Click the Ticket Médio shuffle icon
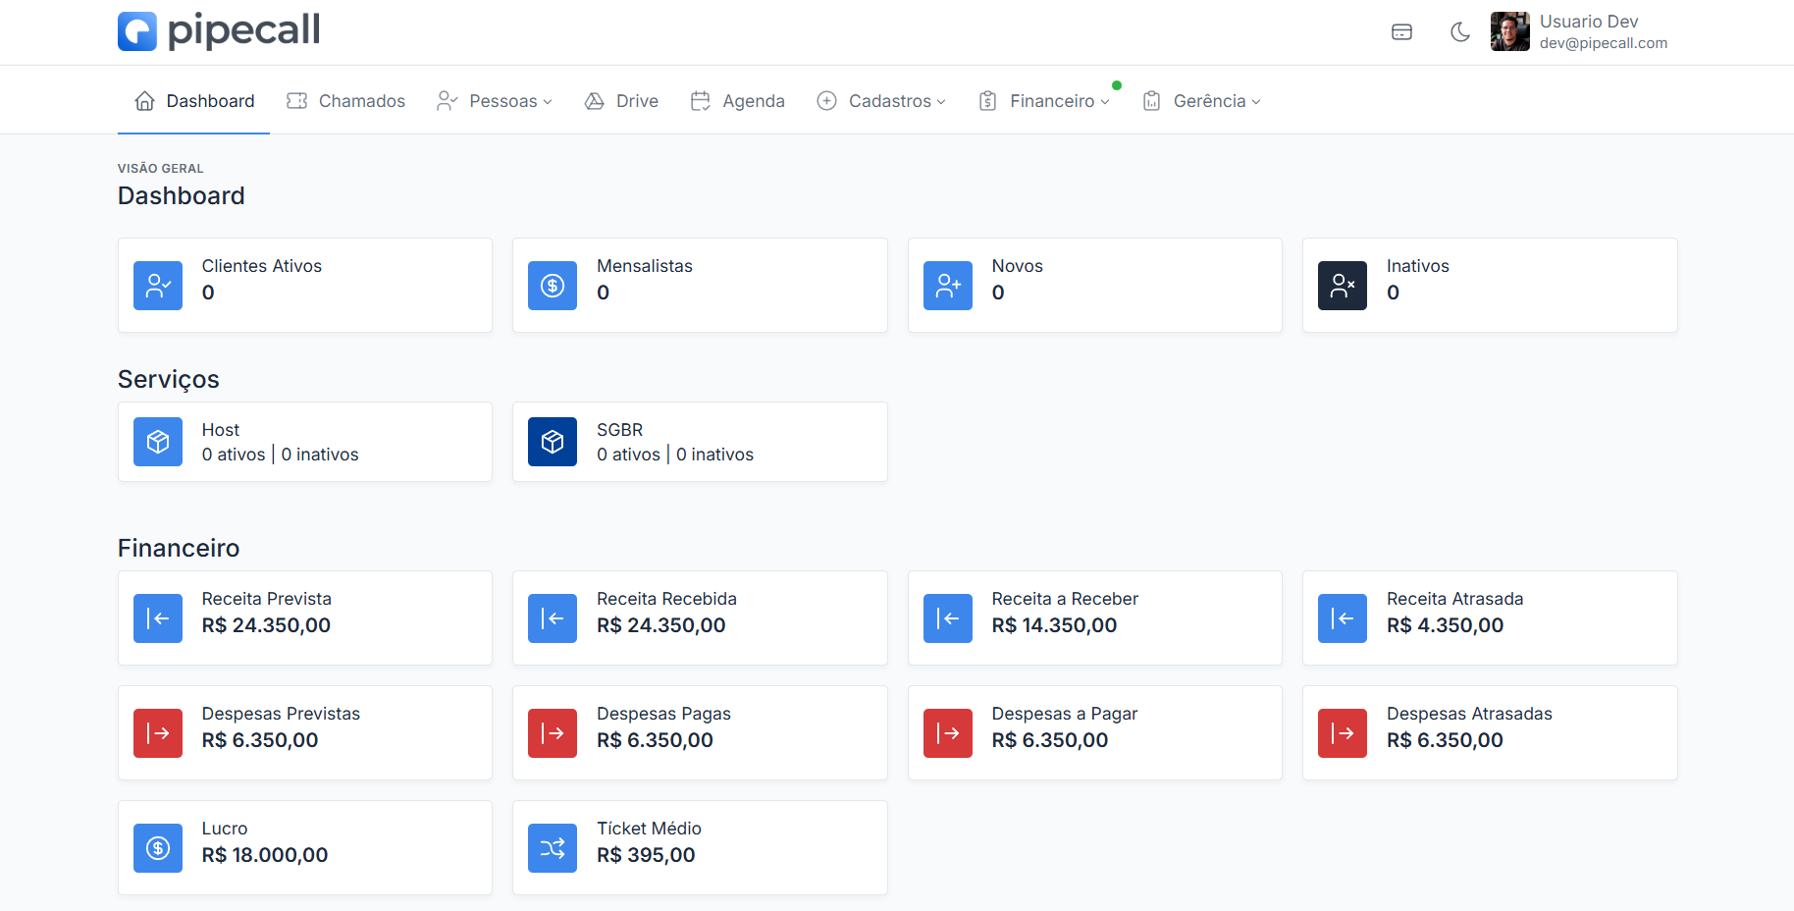1794x911 pixels. tap(553, 848)
